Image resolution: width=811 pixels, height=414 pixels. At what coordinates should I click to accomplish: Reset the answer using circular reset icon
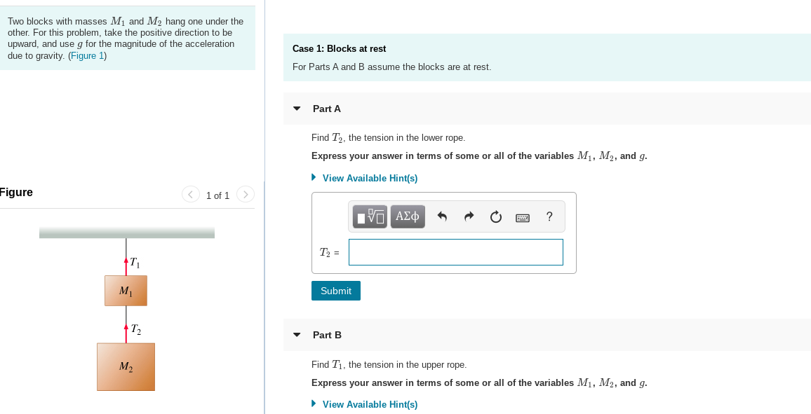pyautogui.click(x=495, y=216)
